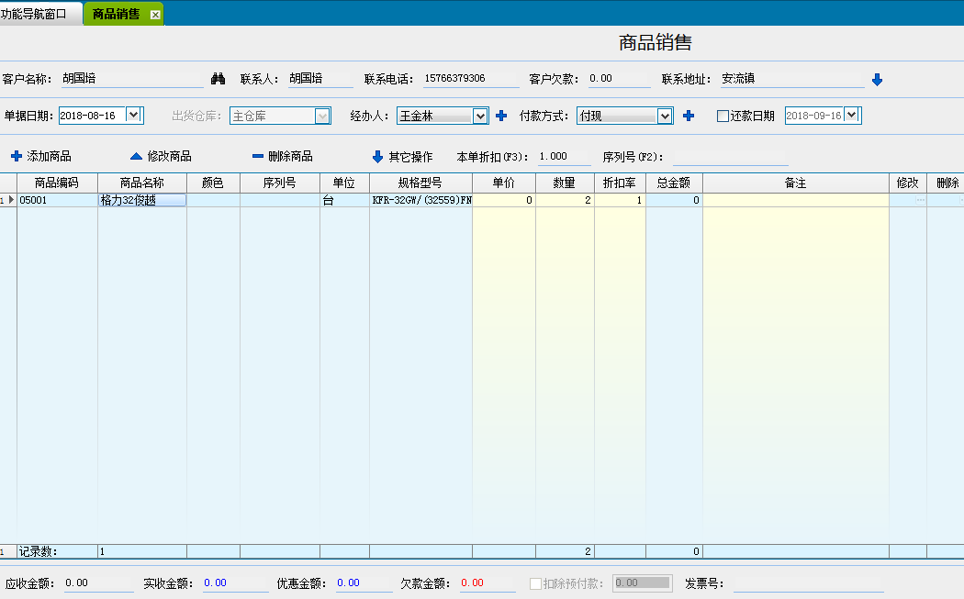Click the 实收金额 input field
Image resolution: width=964 pixels, height=599 pixels.
tap(234, 582)
